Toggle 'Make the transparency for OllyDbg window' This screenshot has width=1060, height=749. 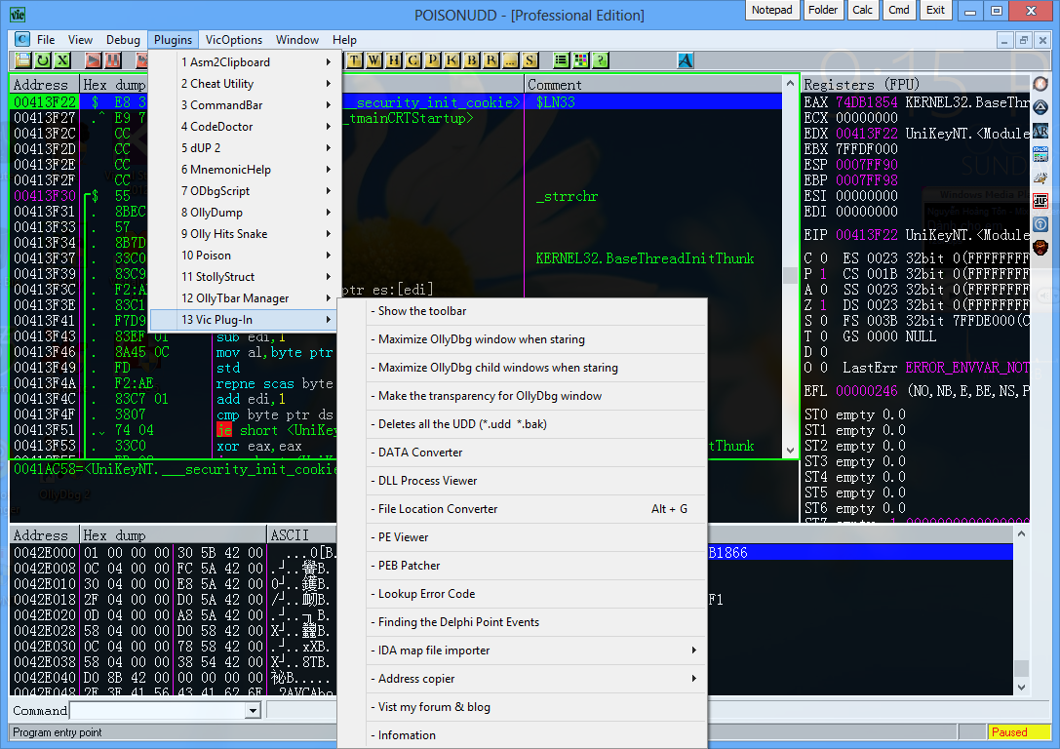click(x=535, y=396)
